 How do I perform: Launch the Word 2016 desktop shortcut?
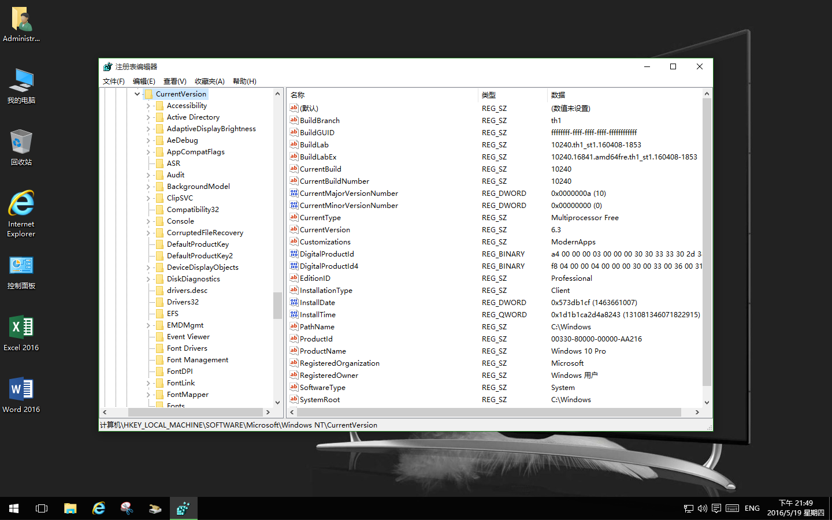tap(21, 395)
